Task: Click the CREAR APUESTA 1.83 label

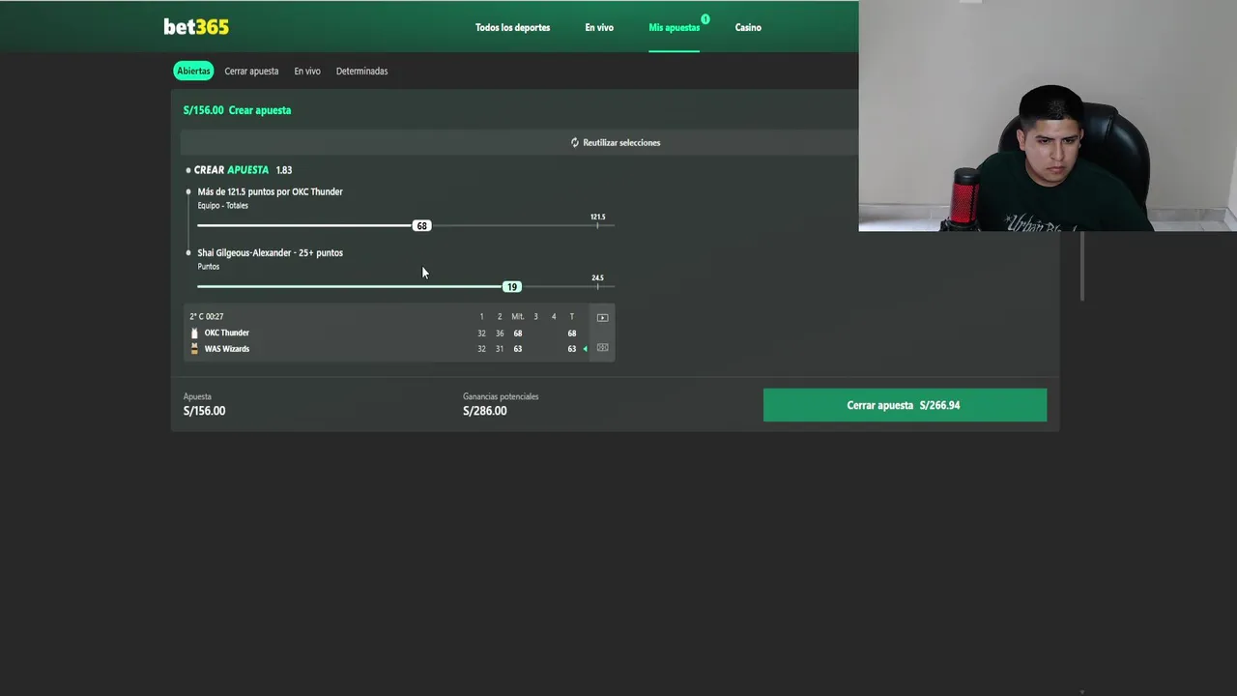Action: click(x=243, y=170)
